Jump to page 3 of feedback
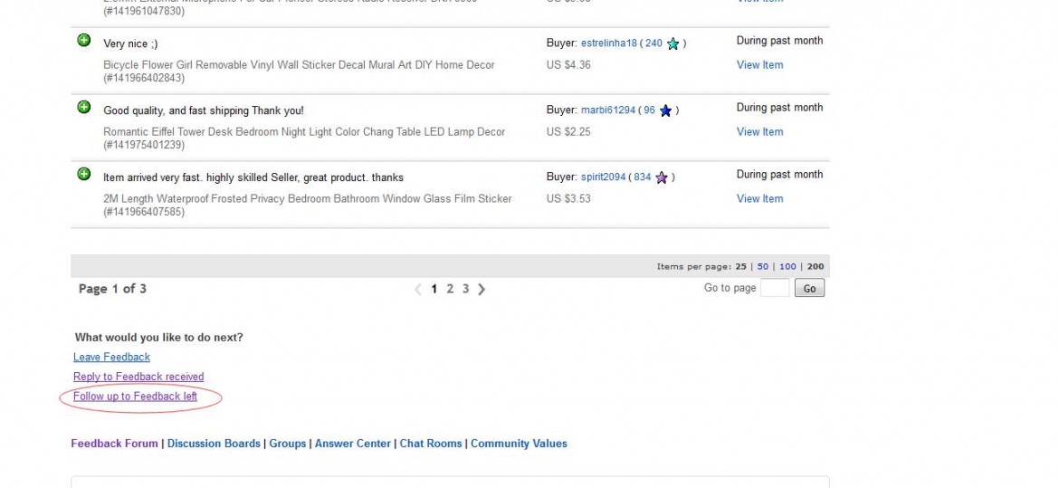 pyautogui.click(x=466, y=289)
